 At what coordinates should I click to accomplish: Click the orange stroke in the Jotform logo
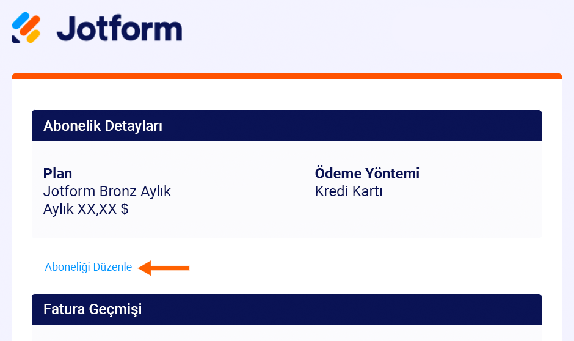[31, 25]
